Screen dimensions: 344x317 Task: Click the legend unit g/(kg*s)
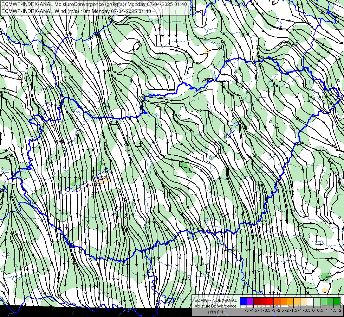[215, 312]
